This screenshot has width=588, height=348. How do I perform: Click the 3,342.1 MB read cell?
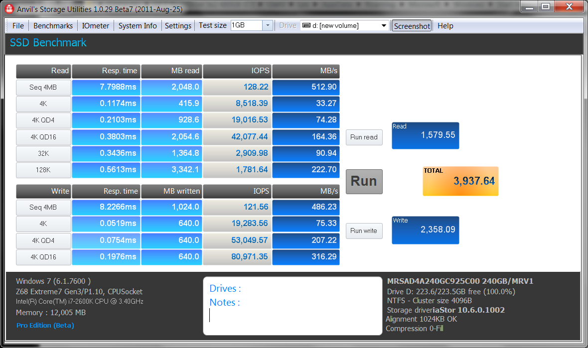[x=172, y=170]
